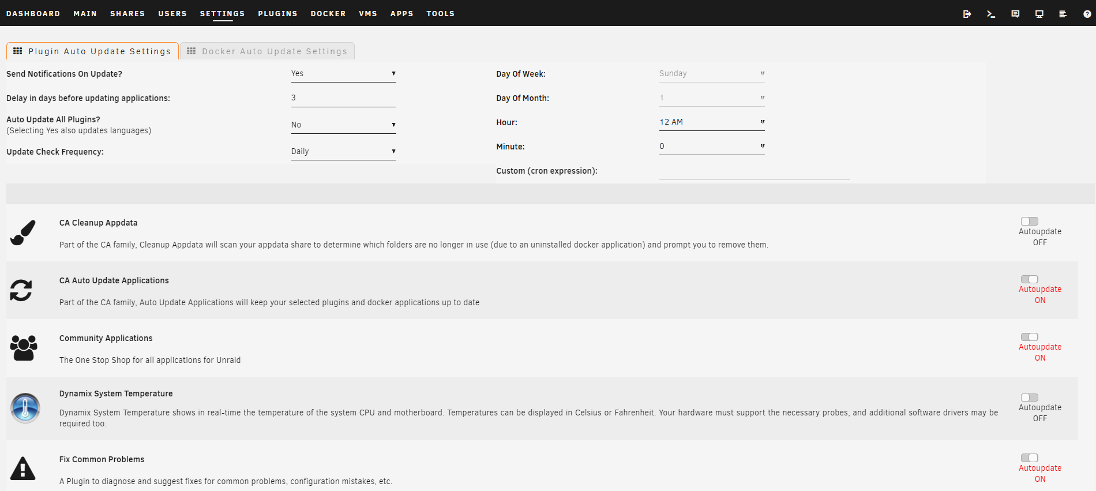Click 'Community Applications' plugin title
This screenshot has width=1096, height=491.
(x=106, y=338)
